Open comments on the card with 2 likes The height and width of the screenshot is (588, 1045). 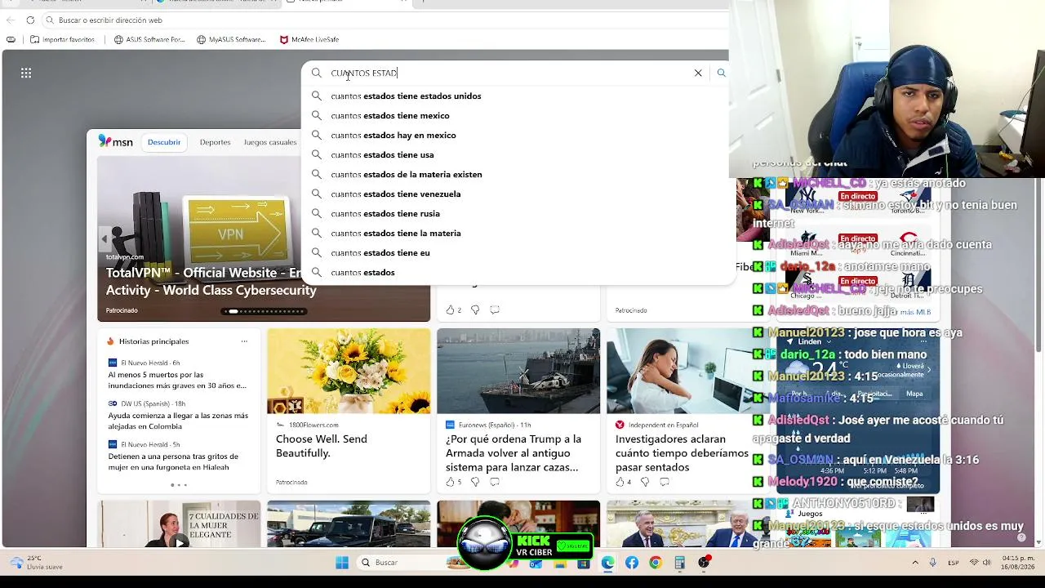pos(494,310)
